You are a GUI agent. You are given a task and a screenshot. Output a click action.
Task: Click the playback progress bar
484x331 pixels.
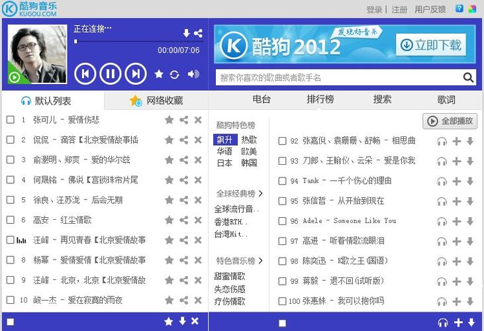tap(138, 41)
